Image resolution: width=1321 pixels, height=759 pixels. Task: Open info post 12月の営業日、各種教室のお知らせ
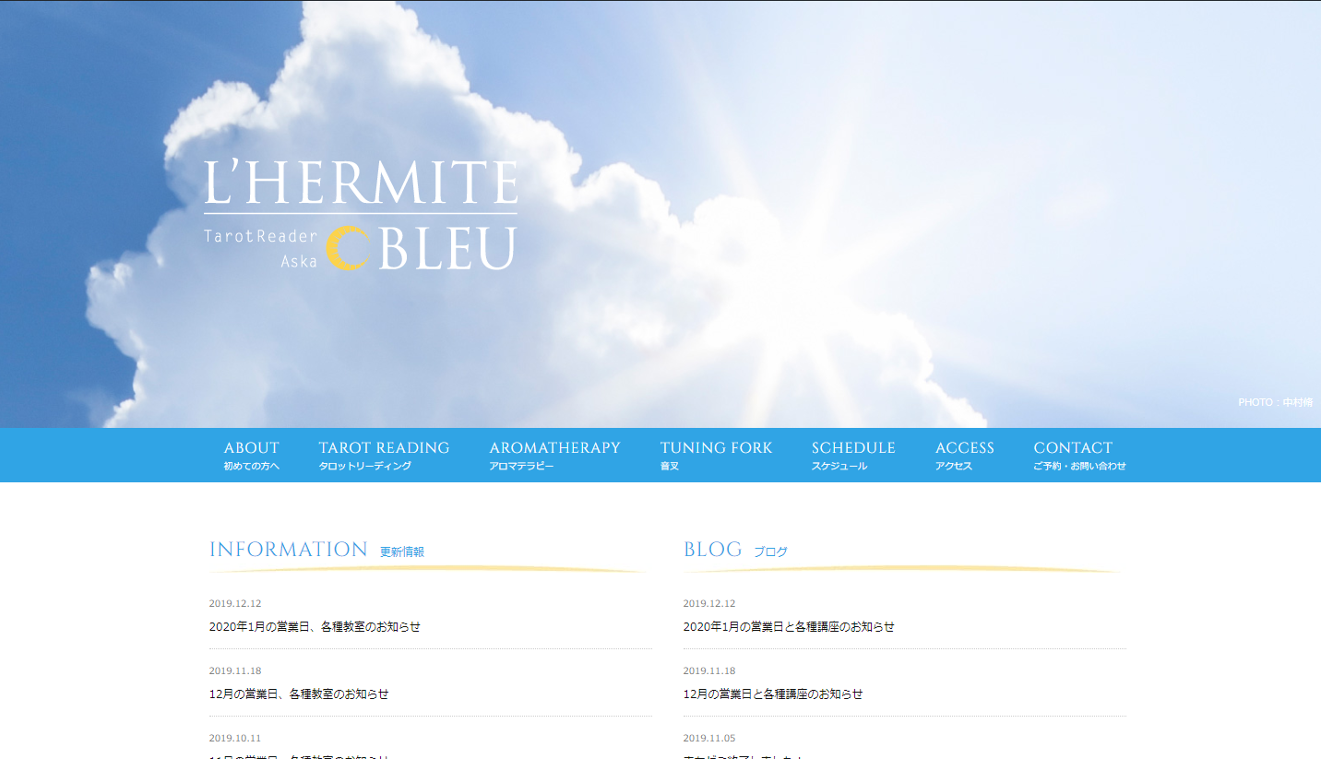[x=299, y=694]
